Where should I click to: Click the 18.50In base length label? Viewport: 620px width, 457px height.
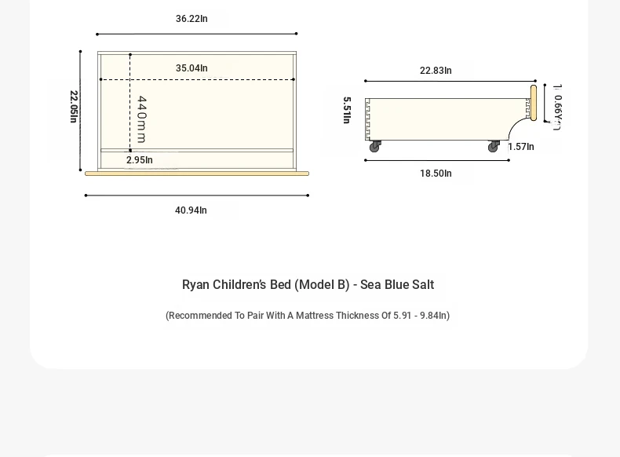(x=436, y=174)
